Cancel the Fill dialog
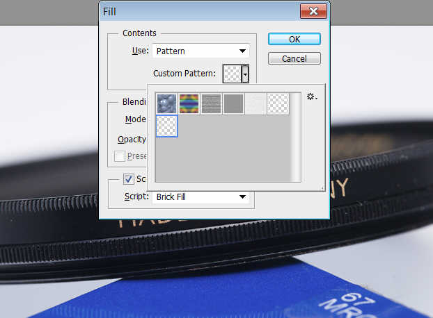Image resolution: width=433 pixels, height=318 pixels. coord(294,58)
